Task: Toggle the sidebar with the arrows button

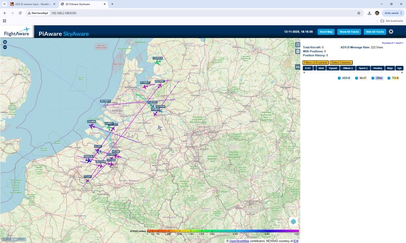Action: point(298,67)
